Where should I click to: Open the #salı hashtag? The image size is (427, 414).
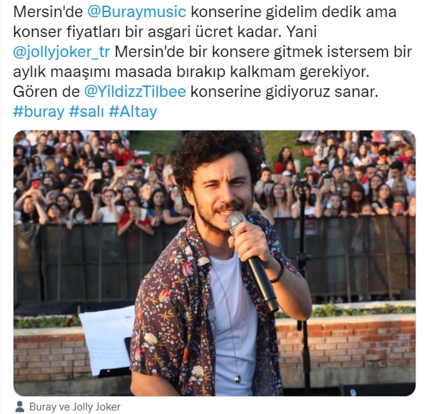(x=86, y=112)
